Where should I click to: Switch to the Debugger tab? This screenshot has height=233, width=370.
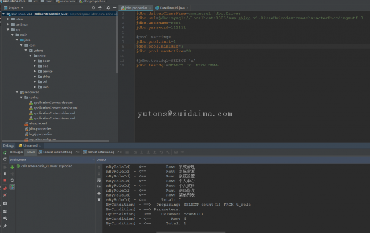click(17, 152)
